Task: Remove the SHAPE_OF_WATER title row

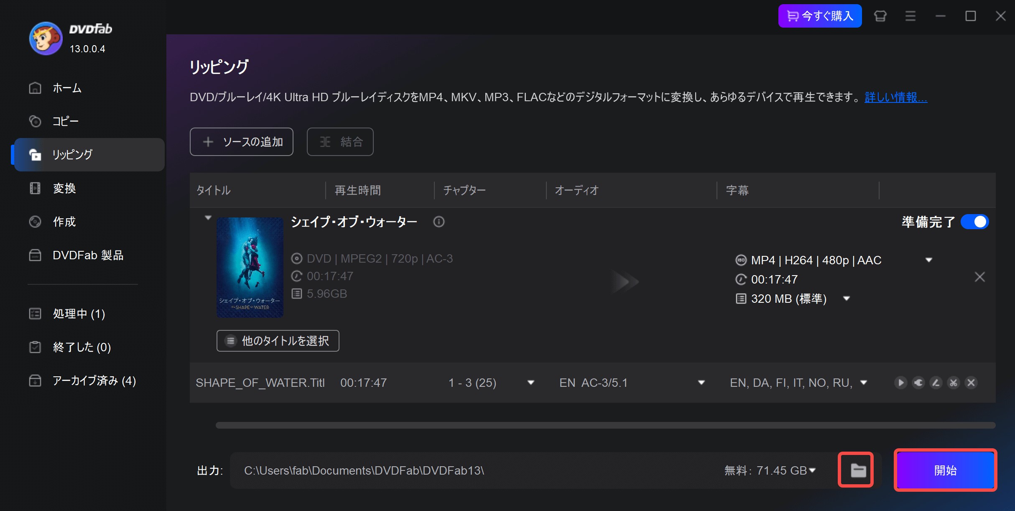Action: pyautogui.click(x=971, y=383)
